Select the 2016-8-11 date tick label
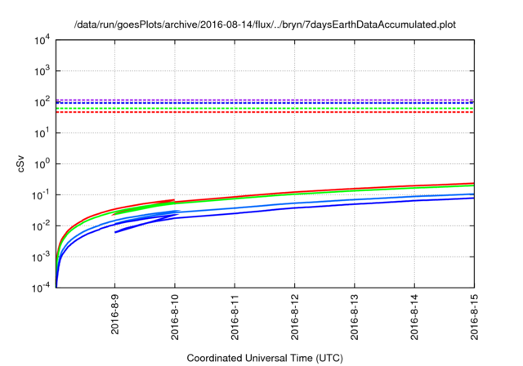 point(235,318)
